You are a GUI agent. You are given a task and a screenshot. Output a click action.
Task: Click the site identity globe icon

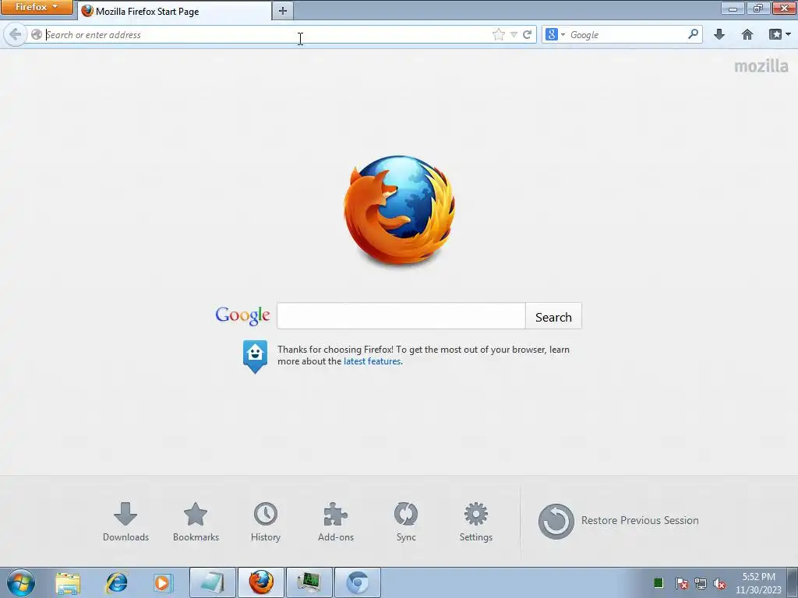click(37, 34)
